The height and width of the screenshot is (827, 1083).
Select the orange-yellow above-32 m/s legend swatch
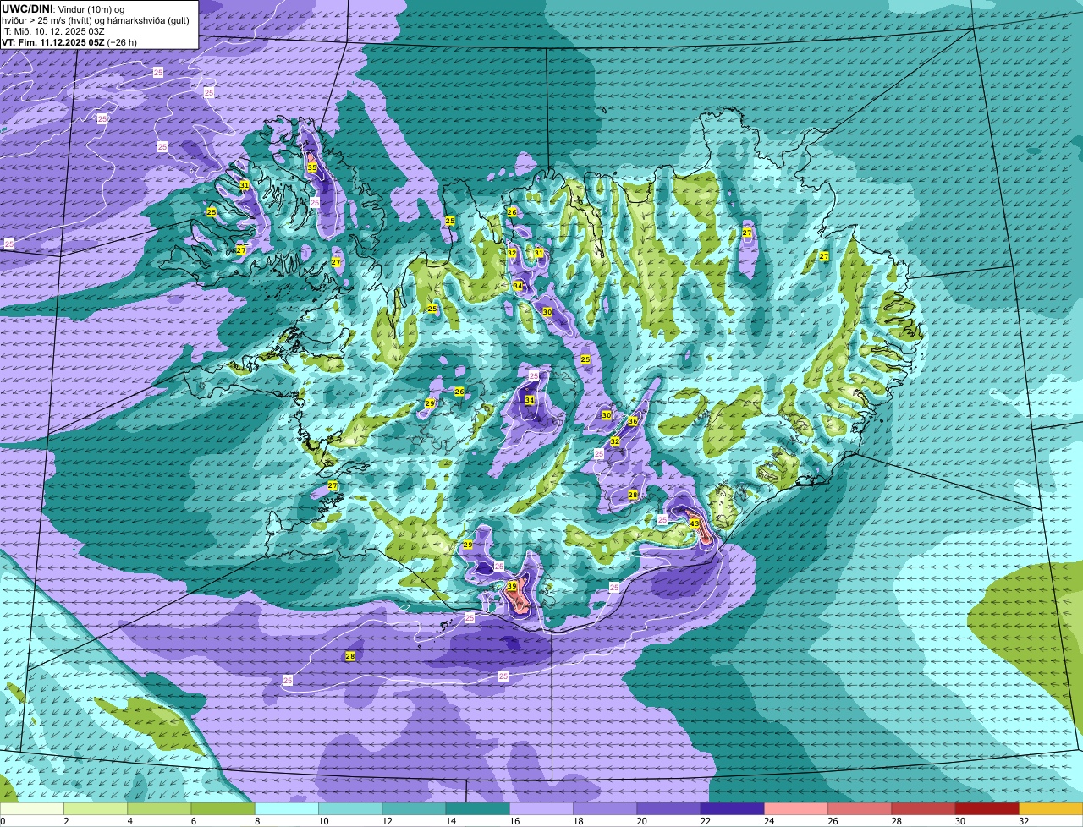pos(1052,808)
